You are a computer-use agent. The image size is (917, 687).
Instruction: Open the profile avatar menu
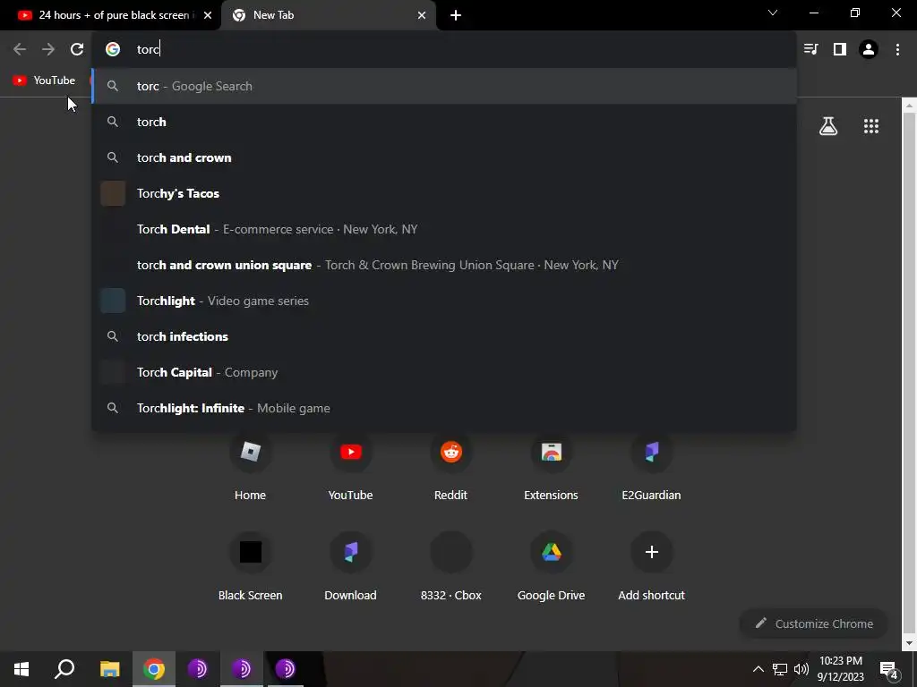869,49
